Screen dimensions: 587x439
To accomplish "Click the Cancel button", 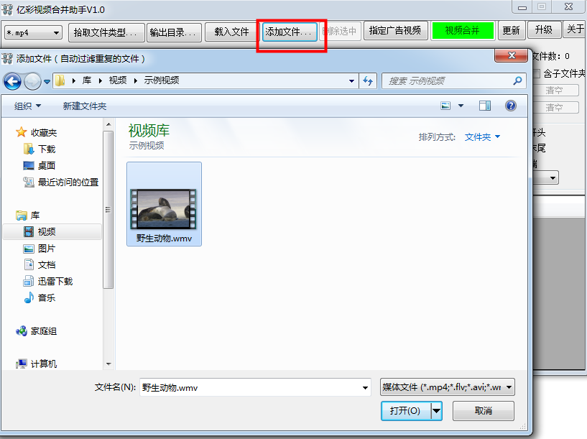I will [x=483, y=410].
